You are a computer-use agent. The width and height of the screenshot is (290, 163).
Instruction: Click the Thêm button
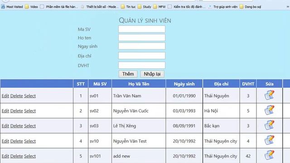(x=128, y=74)
